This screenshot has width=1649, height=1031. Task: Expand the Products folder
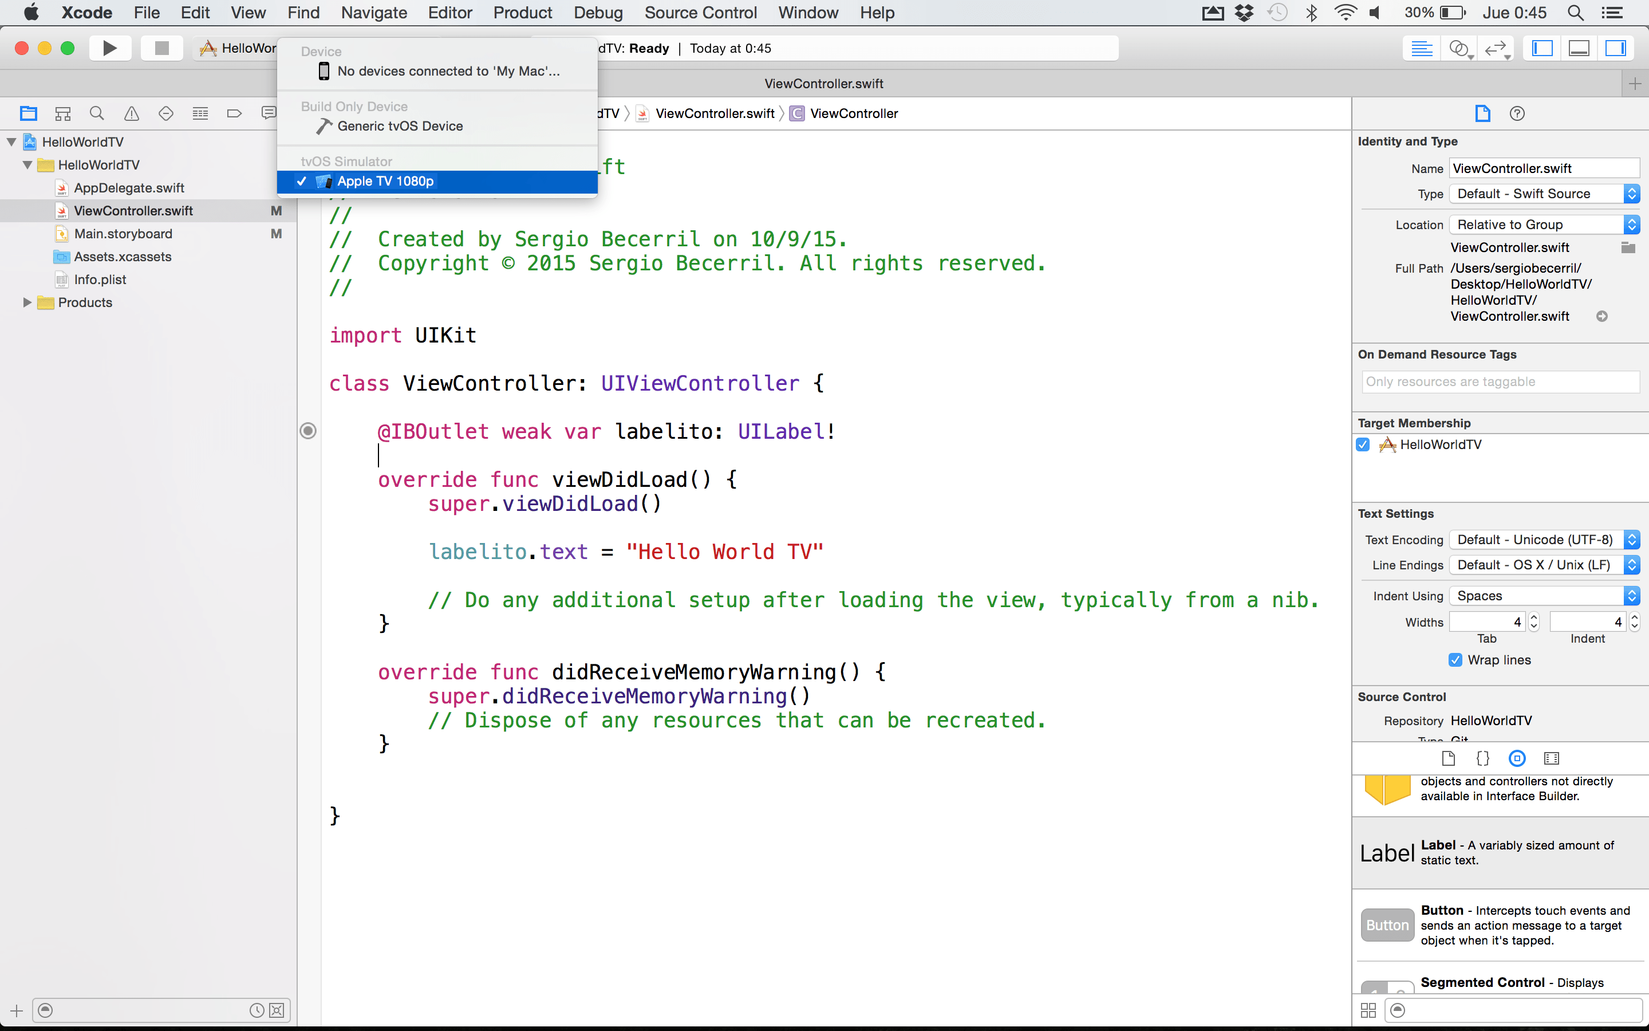tap(27, 302)
